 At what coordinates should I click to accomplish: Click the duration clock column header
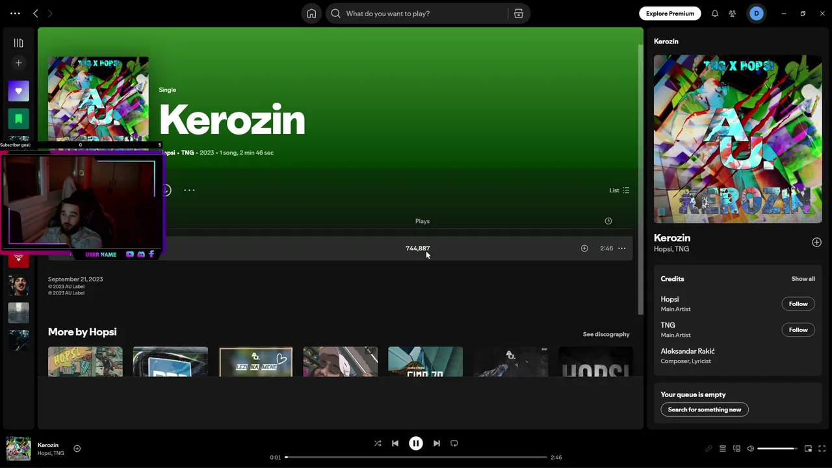608,221
